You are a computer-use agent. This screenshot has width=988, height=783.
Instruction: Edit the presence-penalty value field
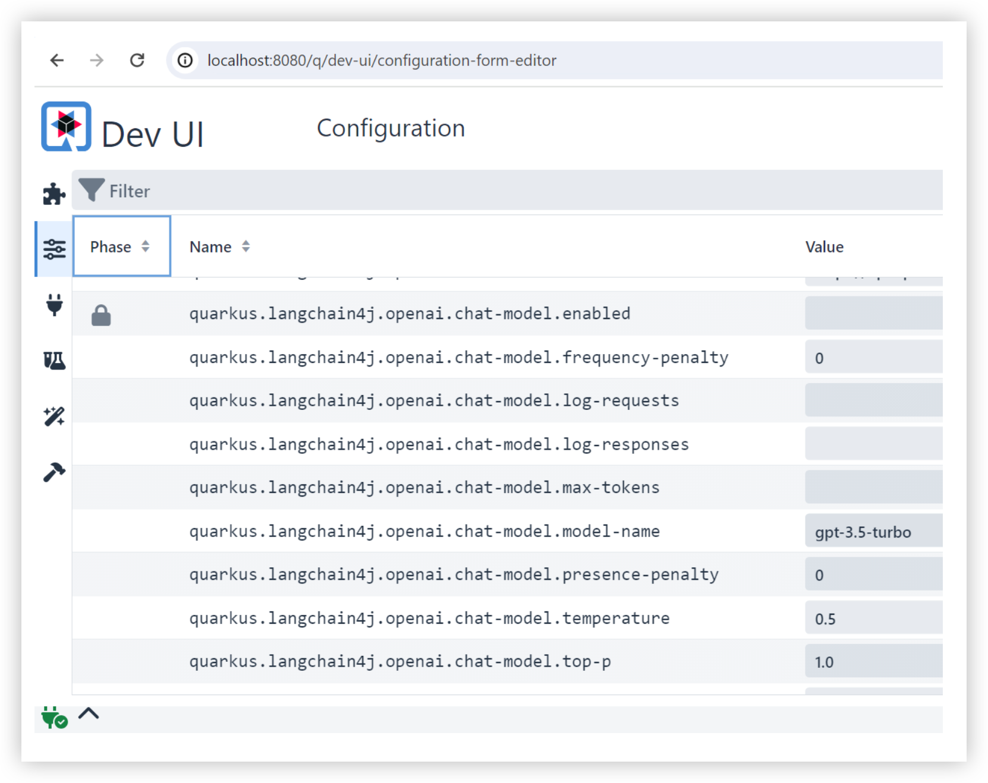(x=874, y=574)
